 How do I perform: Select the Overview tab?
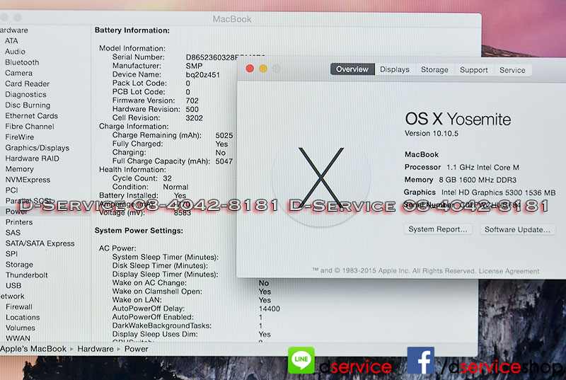pos(352,69)
